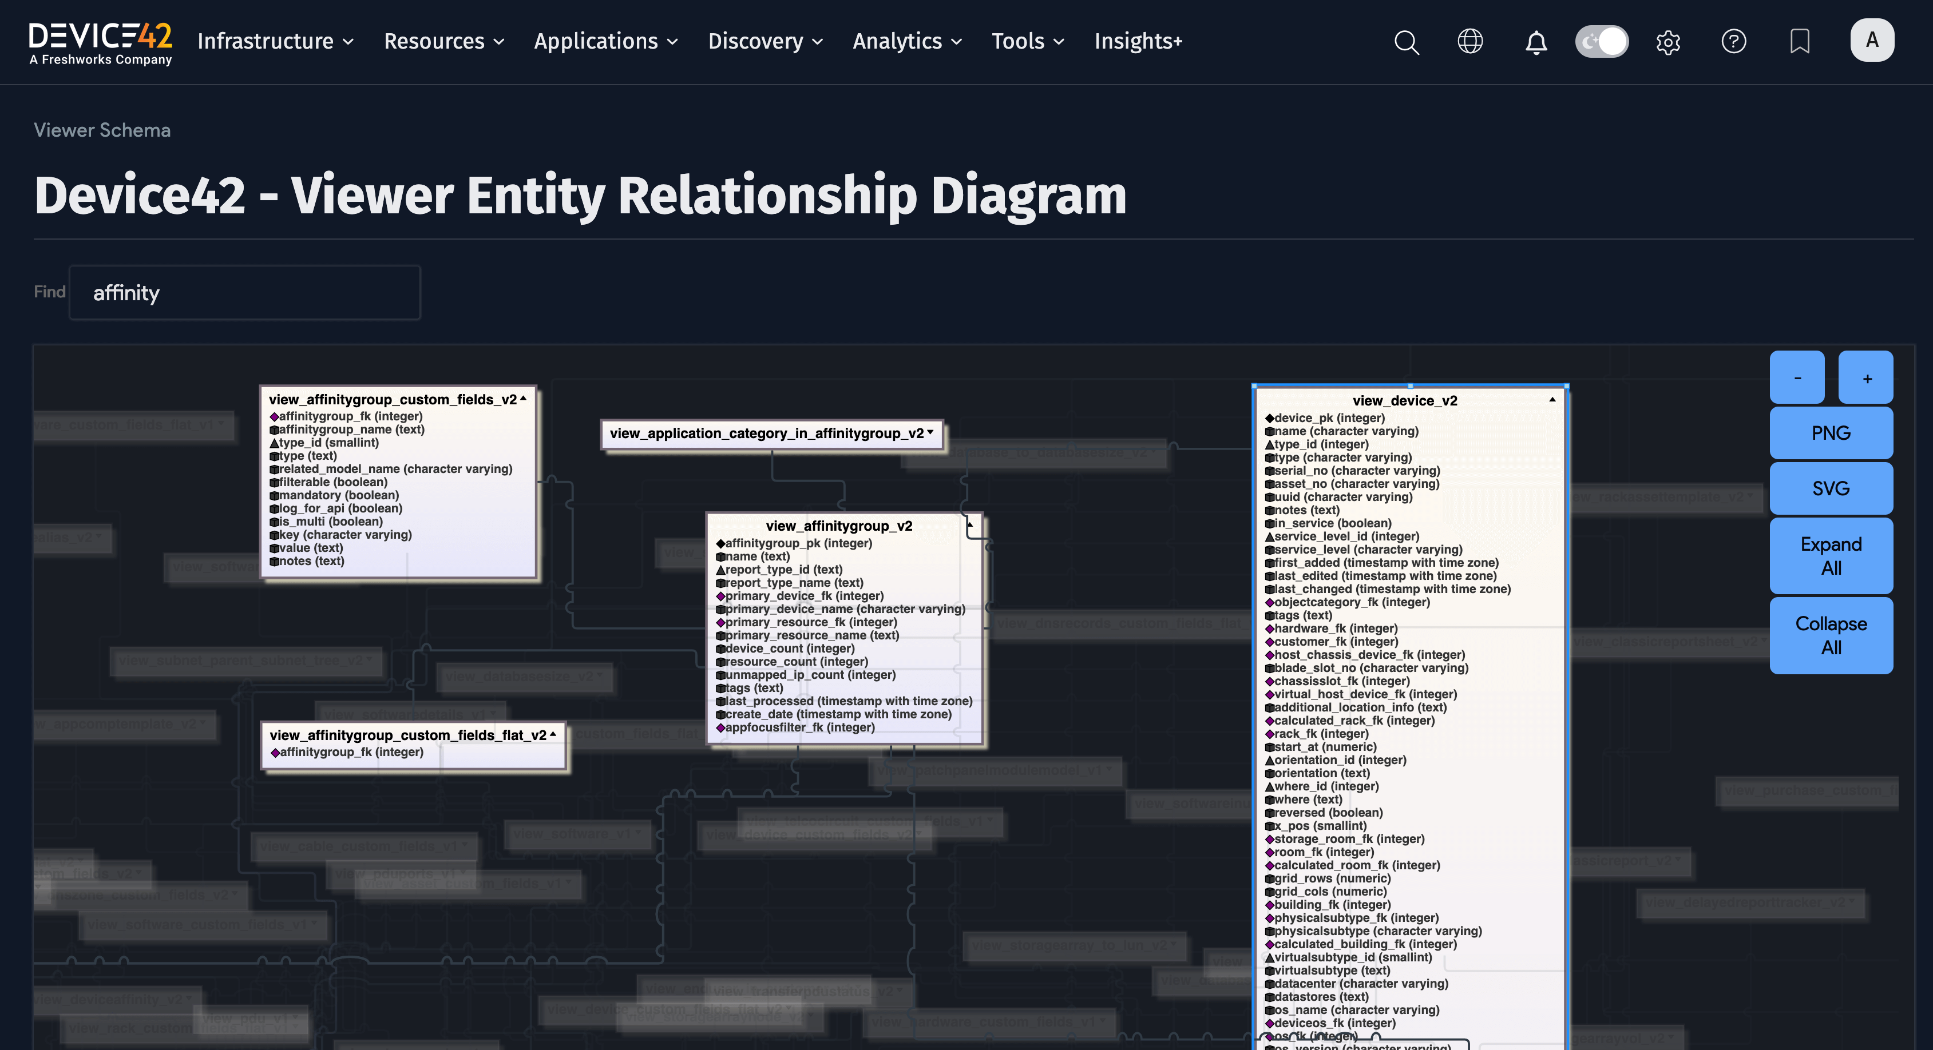This screenshot has height=1050, width=1933.
Task: Click the Expand All button
Action: 1831,556
